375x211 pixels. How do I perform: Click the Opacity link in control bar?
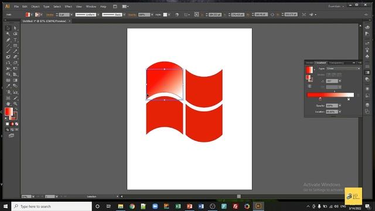click(132, 15)
